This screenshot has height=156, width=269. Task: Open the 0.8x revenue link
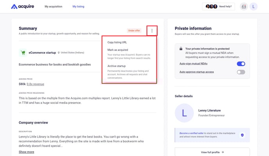pos(35,84)
